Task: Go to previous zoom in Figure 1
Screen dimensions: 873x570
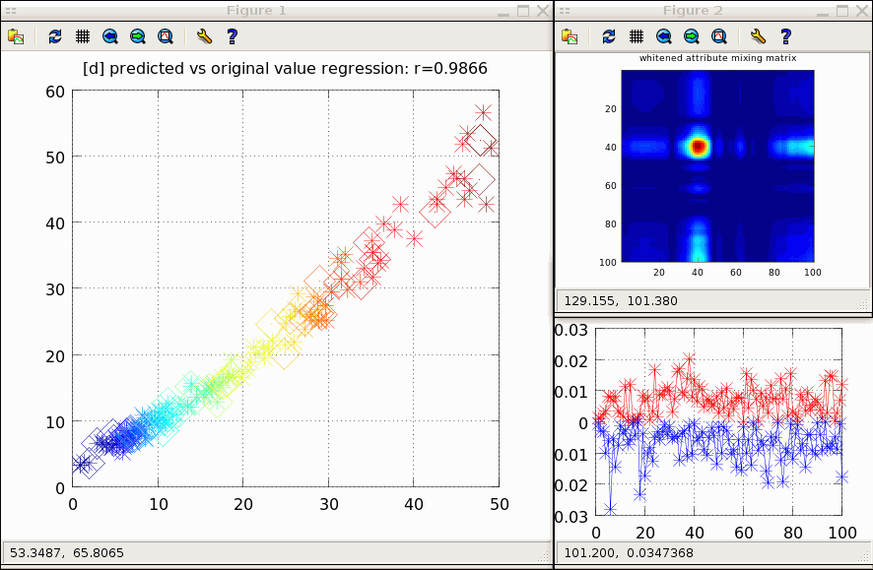Action: 110,36
